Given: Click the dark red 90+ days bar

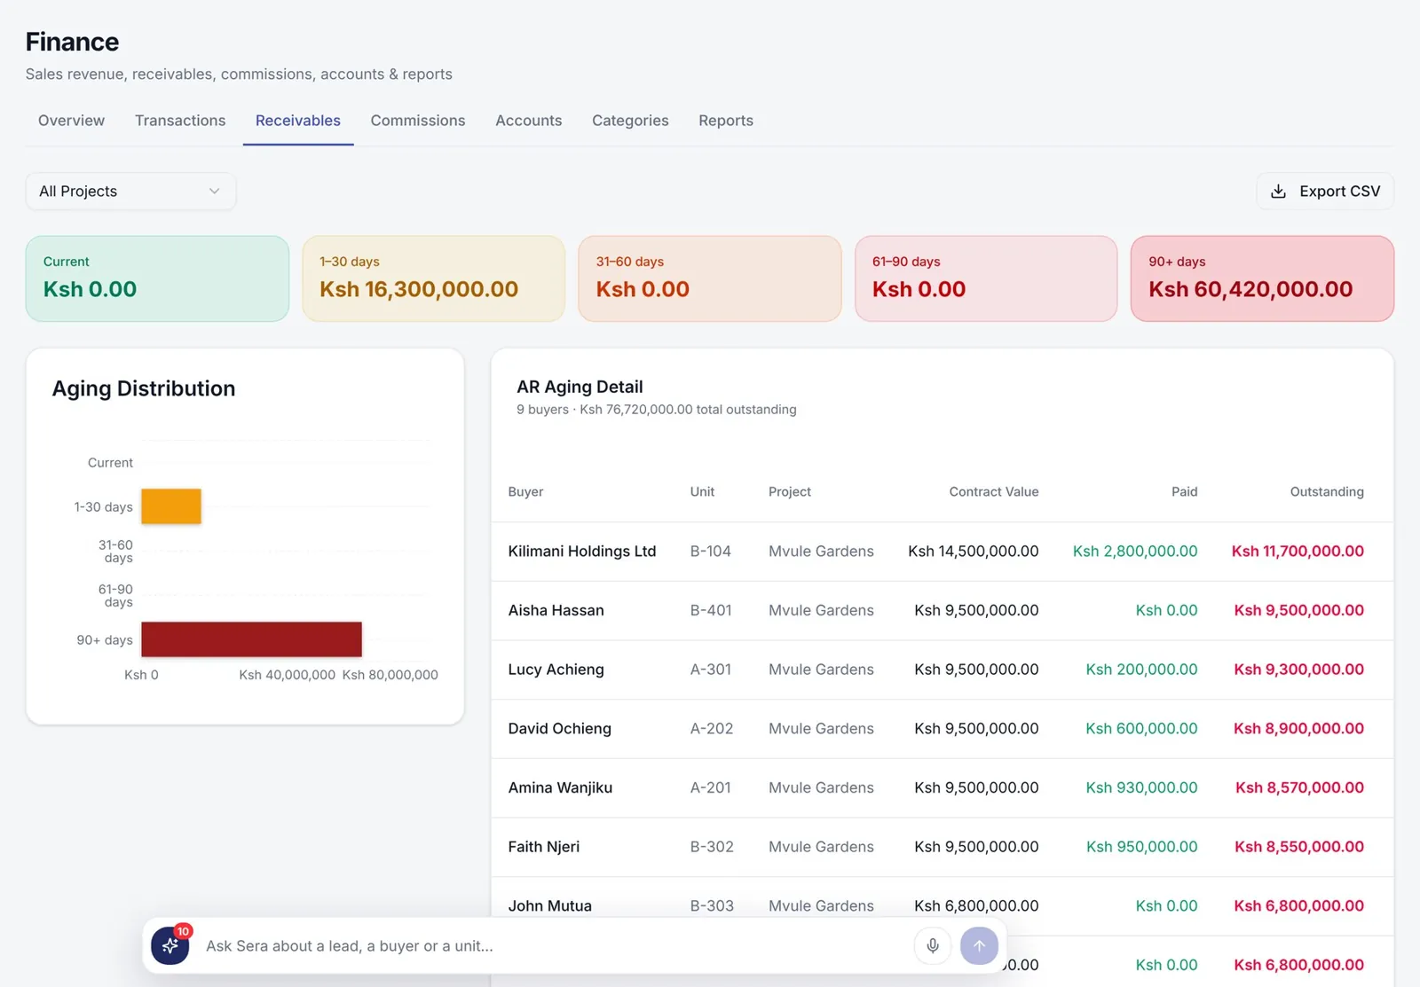Looking at the screenshot, I should click(x=252, y=639).
